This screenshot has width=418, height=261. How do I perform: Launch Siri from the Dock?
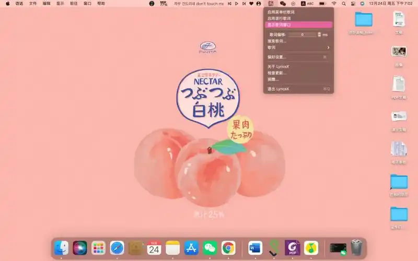click(x=80, y=247)
